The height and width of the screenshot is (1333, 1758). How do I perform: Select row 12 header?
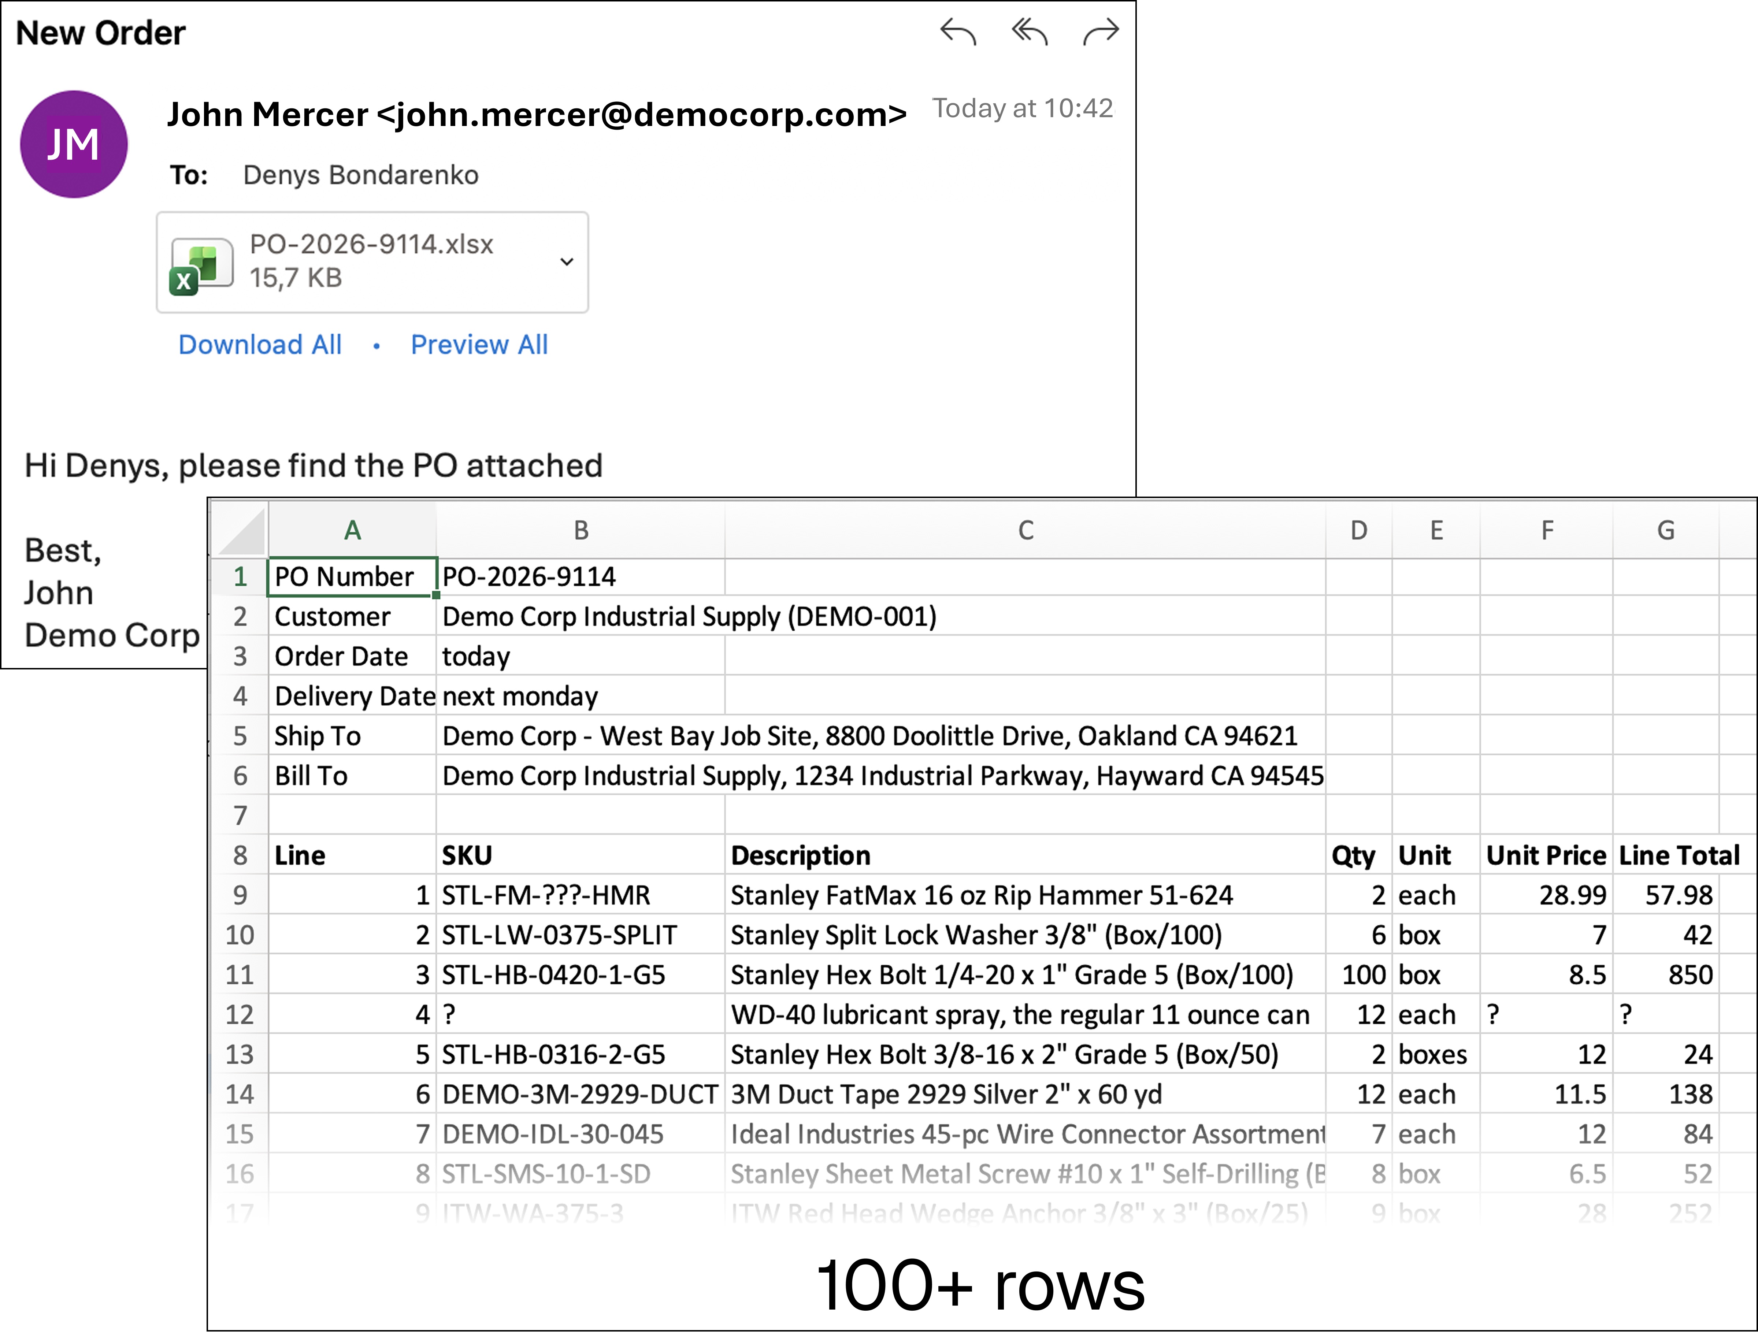[x=240, y=1014]
